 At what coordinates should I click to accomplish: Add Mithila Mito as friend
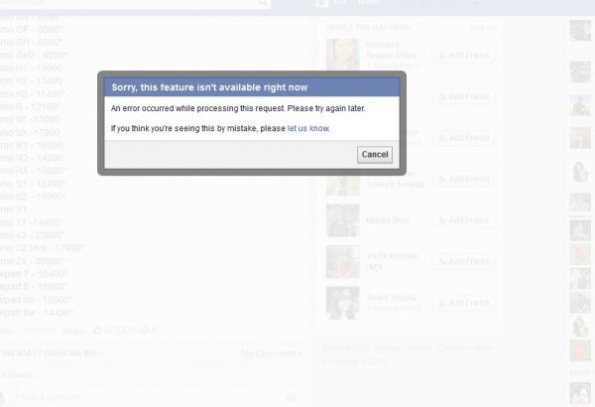coord(464,220)
